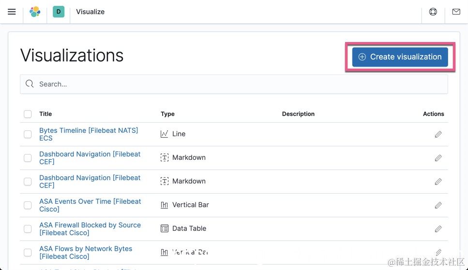Click the Create visualization button
Viewport: 468px width, 270px height.
[x=400, y=57]
